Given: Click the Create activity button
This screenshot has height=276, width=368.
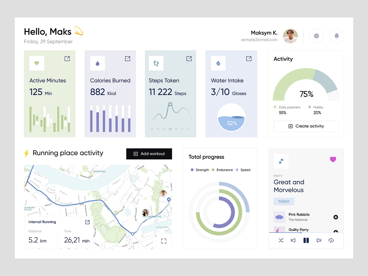Looking at the screenshot, I should tap(306, 126).
